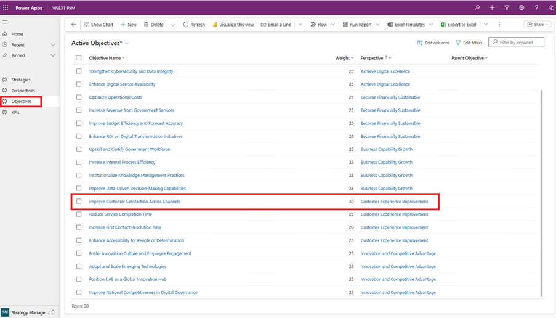Click Export to Excel

(x=459, y=25)
